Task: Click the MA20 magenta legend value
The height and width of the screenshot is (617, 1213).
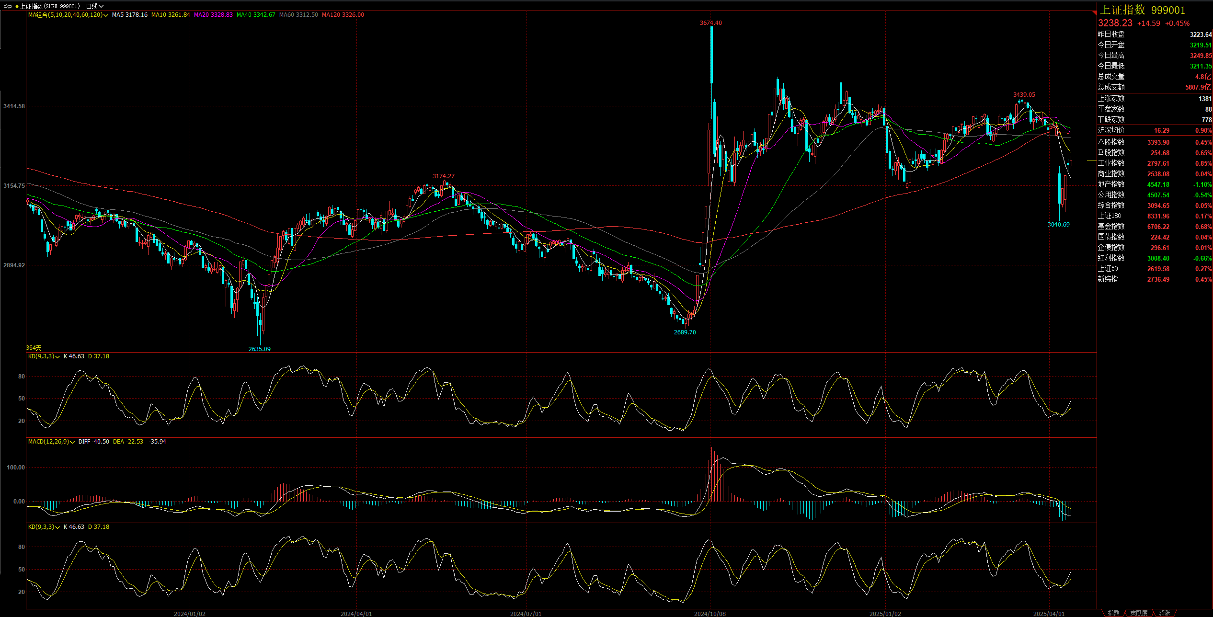Action: (x=213, y=15)
